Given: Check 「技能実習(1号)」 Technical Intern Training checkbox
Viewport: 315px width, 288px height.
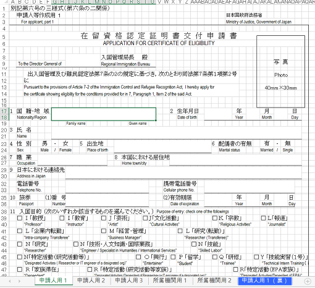Looking at the screenshot, I should pos(256,257).
